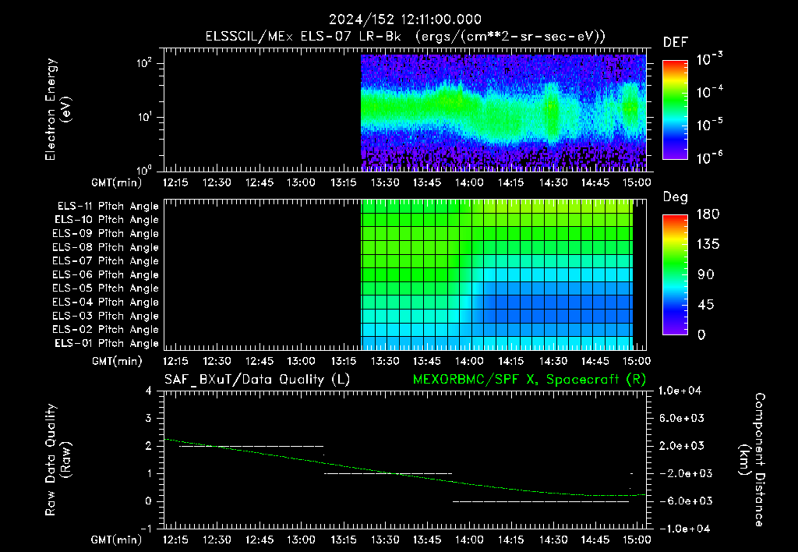Select the ELS-01 Pitch Angle label
The width and height of the screenshot is (798, 552).
[107, 343]
